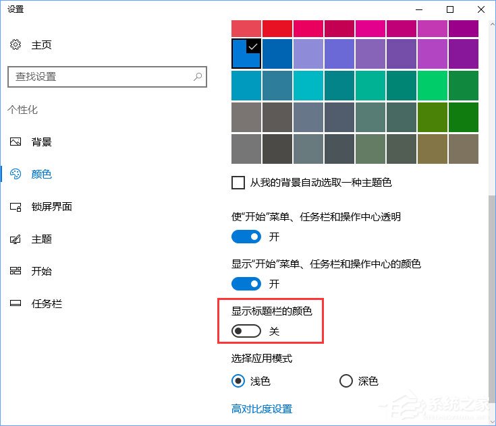Check 从我的背景自动选取一种主题色 checkbox
Image resolution: width=496 pixels, height=426 pixels.
[x=238, y=183]
